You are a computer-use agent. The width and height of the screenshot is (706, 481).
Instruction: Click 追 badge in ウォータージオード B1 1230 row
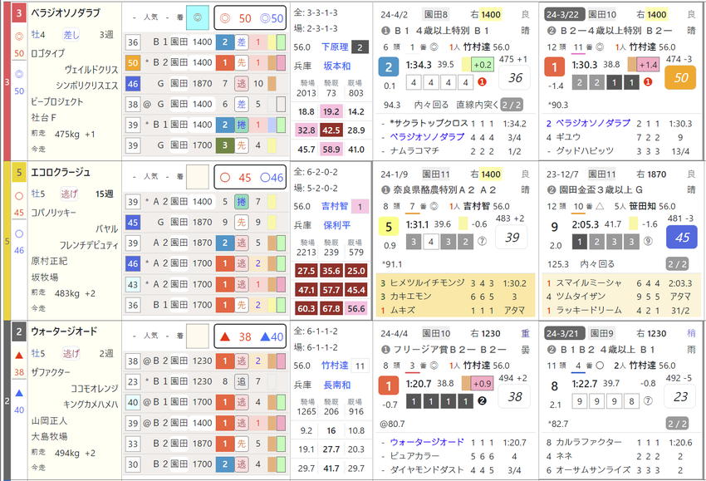pos(242,381)
